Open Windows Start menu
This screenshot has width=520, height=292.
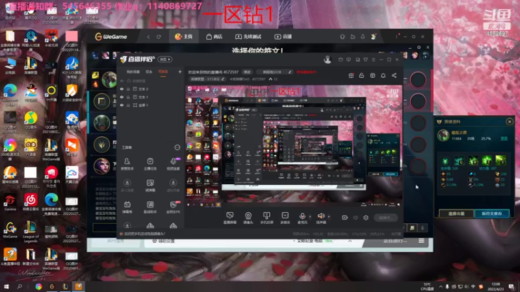6,287
